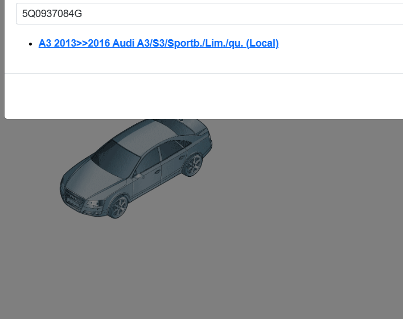Click the "(Local)" text in result link
Screen dimensions: 403x319
[x=262, y=43]
